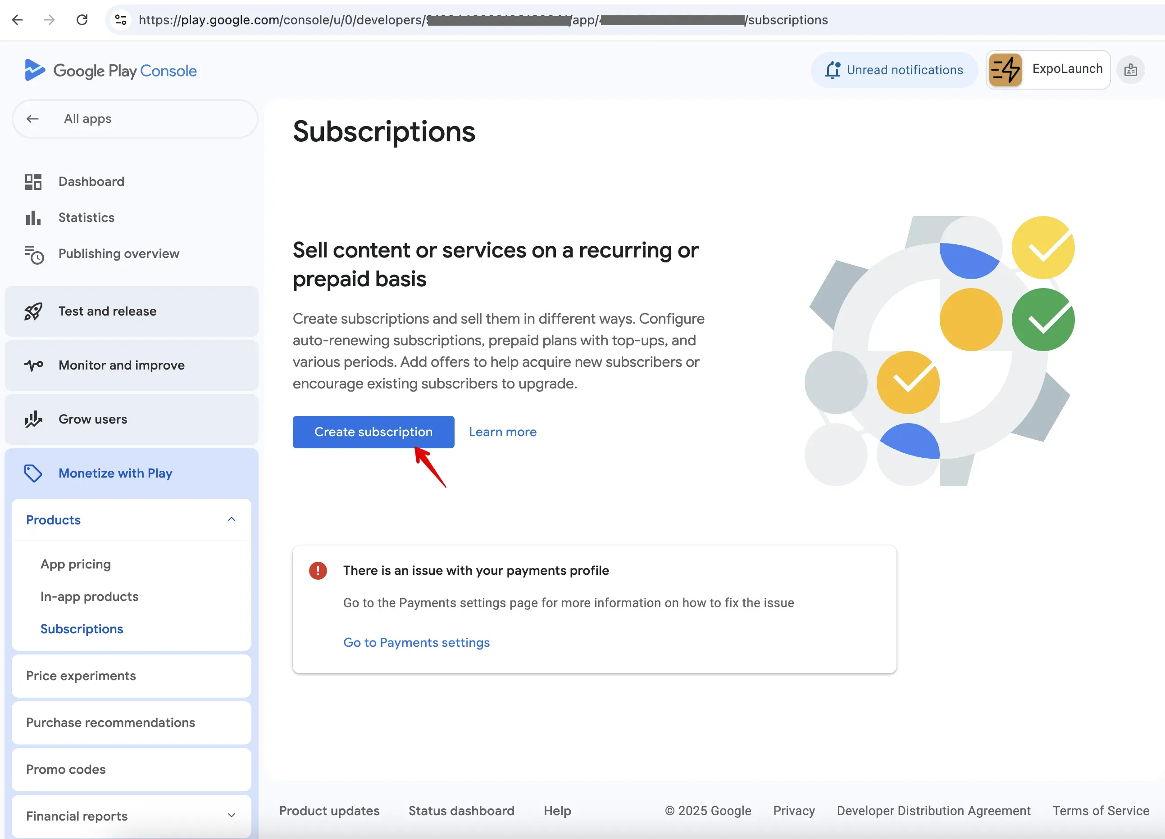Image resolution: width=1165 pixels, height=839 pixels.
Task: Open the App pricing menu item
Action: (76, 564)
